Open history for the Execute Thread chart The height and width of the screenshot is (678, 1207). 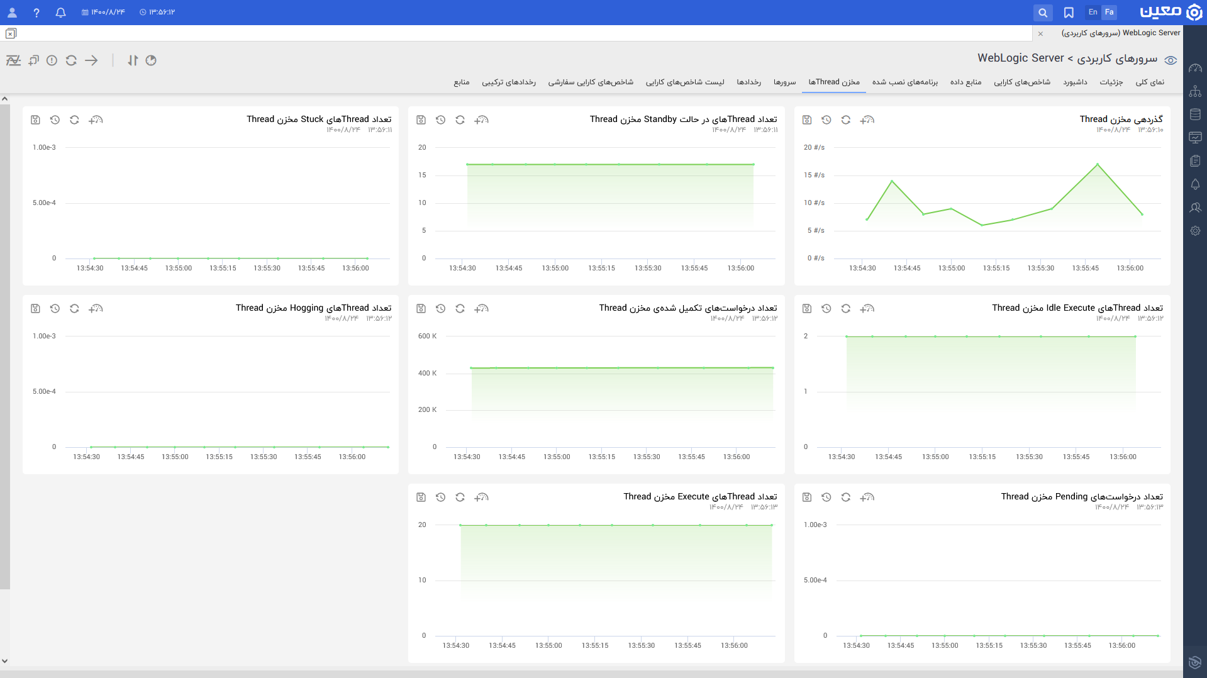pos(440,497)
